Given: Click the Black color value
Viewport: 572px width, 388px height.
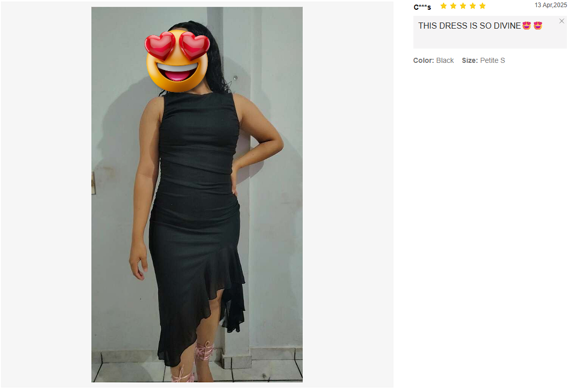Looking at the screenshot, I should tap(445, 60).
